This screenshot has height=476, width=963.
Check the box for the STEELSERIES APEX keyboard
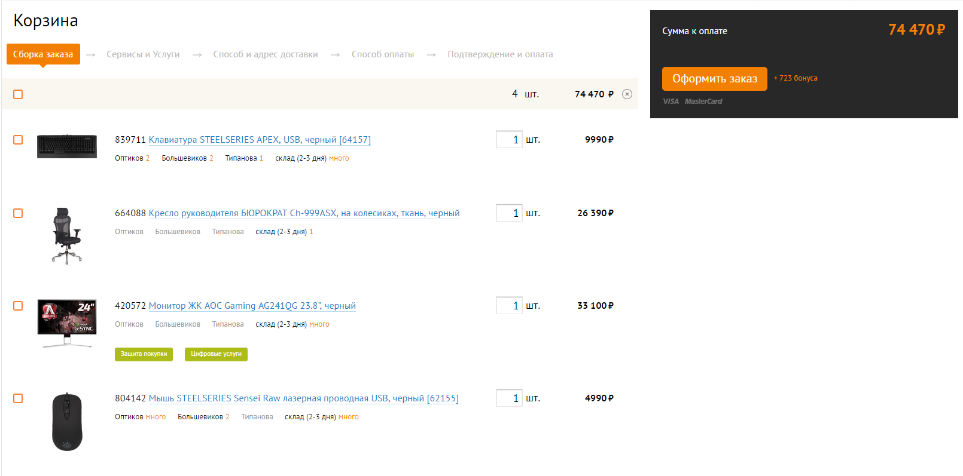point(18,140)
